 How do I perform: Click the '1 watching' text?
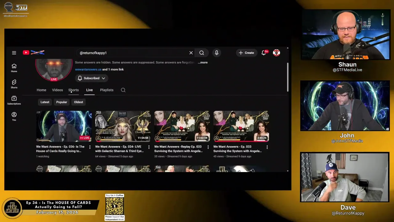(x=42, y=156)
